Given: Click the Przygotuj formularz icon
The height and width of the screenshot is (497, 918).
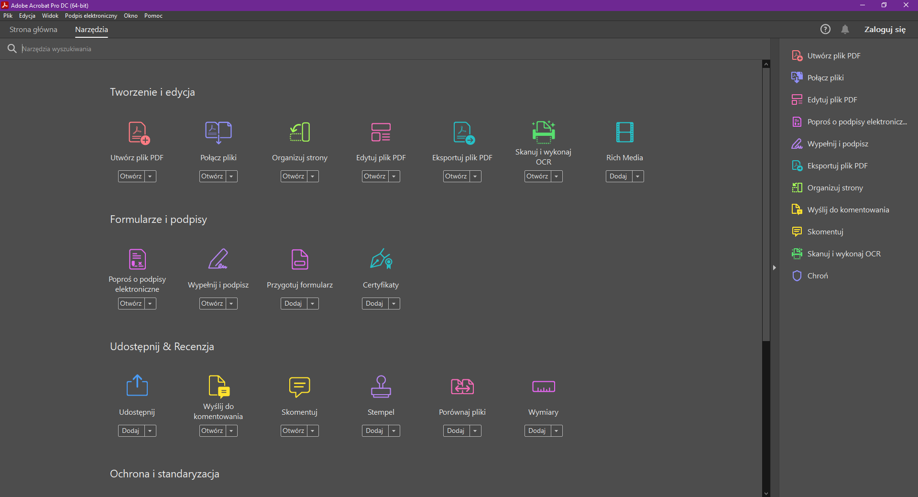Looking at the screenshot, I should tap(300, 259).
